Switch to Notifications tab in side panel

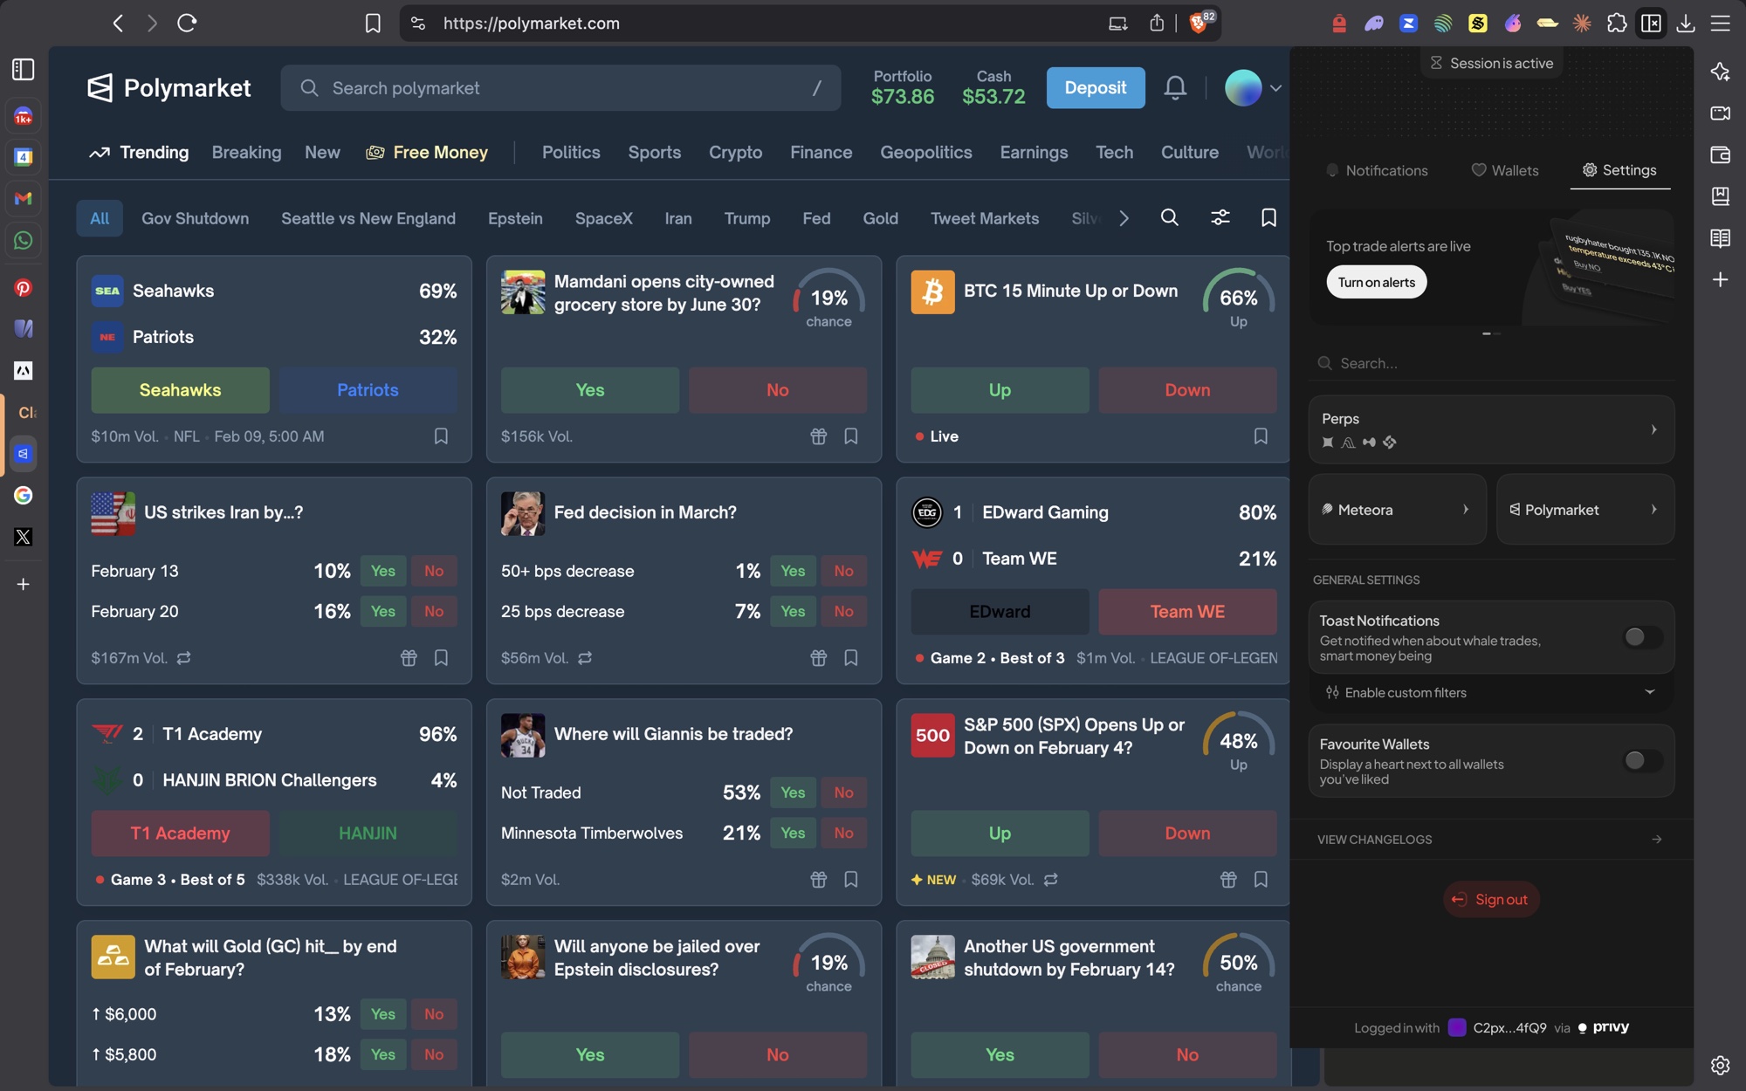pos(1377,170)
